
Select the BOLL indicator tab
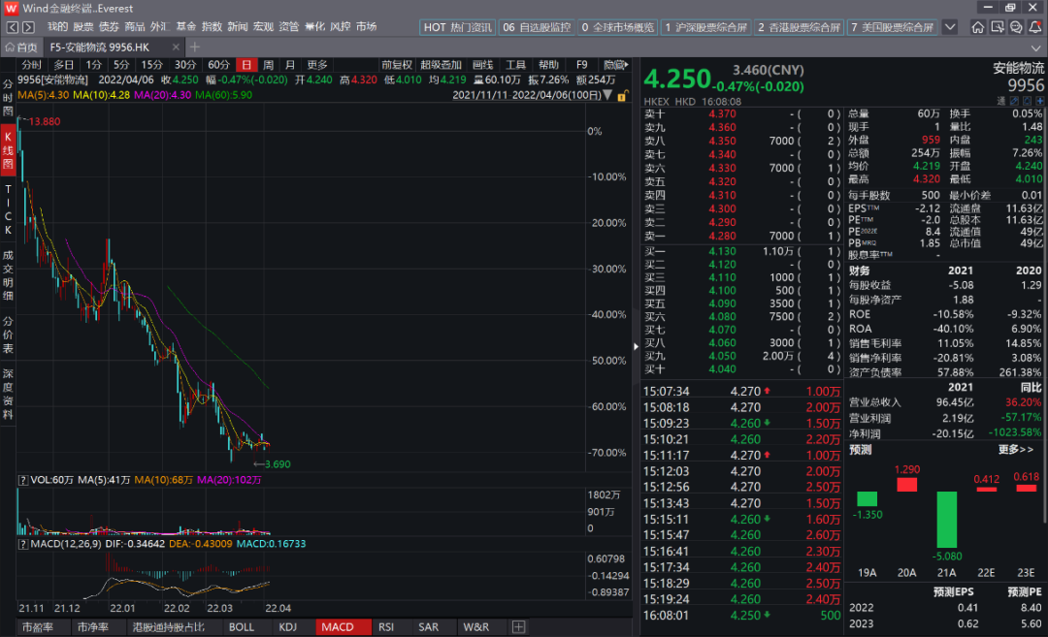click(x=242, y=627)
